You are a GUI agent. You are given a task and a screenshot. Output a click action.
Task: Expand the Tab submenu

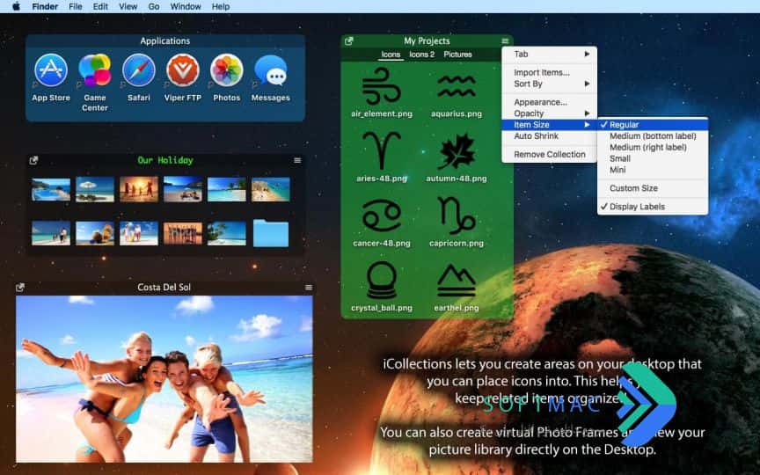click(x=549, y=55)
